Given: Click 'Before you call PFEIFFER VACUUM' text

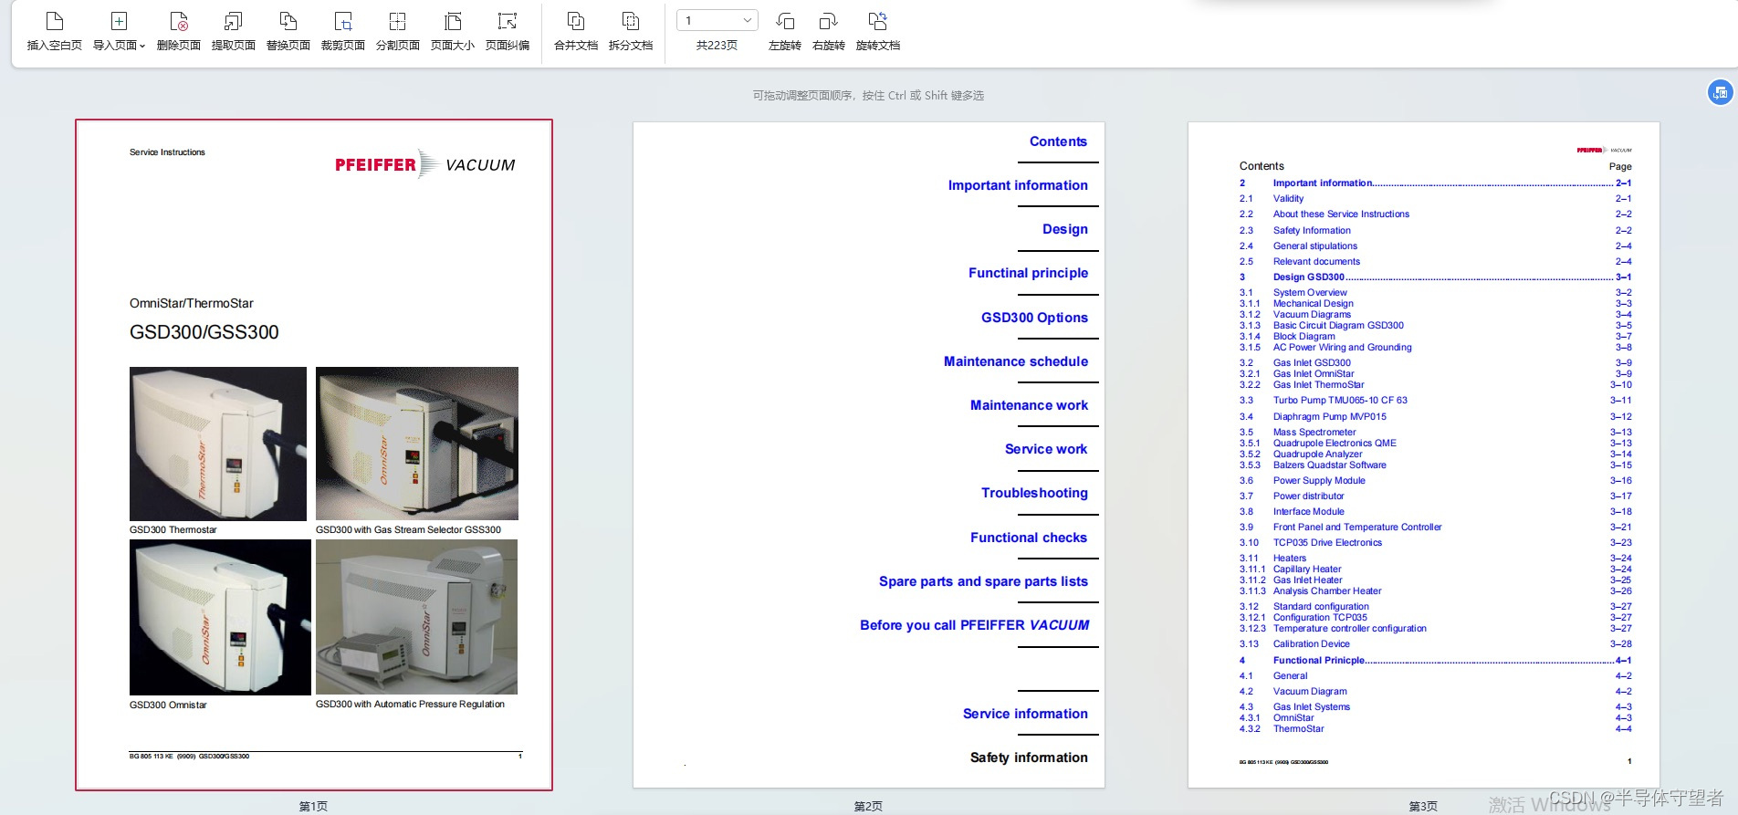Looking at the screenshot, I should pos(975,625).
